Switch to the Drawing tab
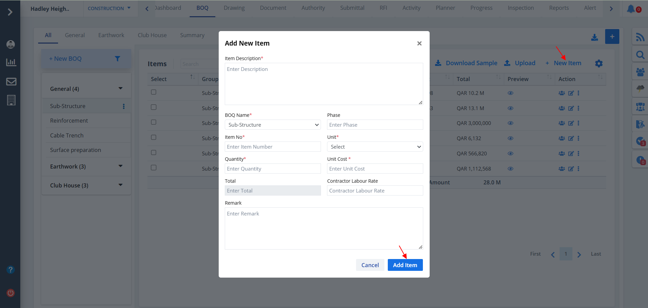 tap(234, 8)
